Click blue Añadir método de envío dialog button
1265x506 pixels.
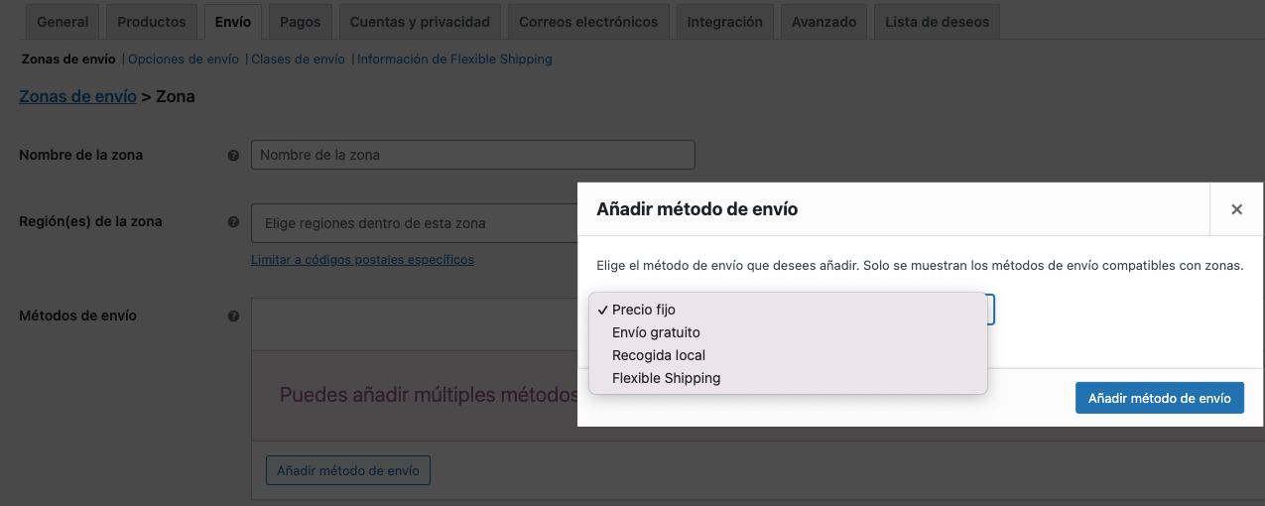1160,398
